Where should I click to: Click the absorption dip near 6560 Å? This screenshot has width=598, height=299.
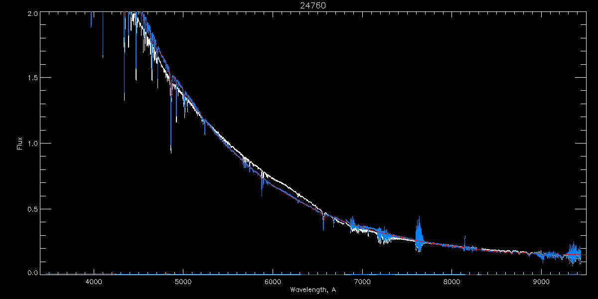coord(323,222)
